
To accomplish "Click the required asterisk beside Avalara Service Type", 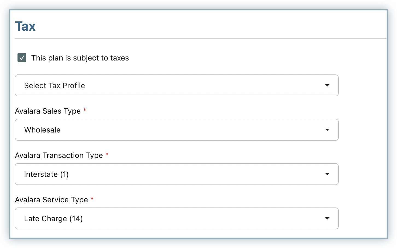I will 92,199.
